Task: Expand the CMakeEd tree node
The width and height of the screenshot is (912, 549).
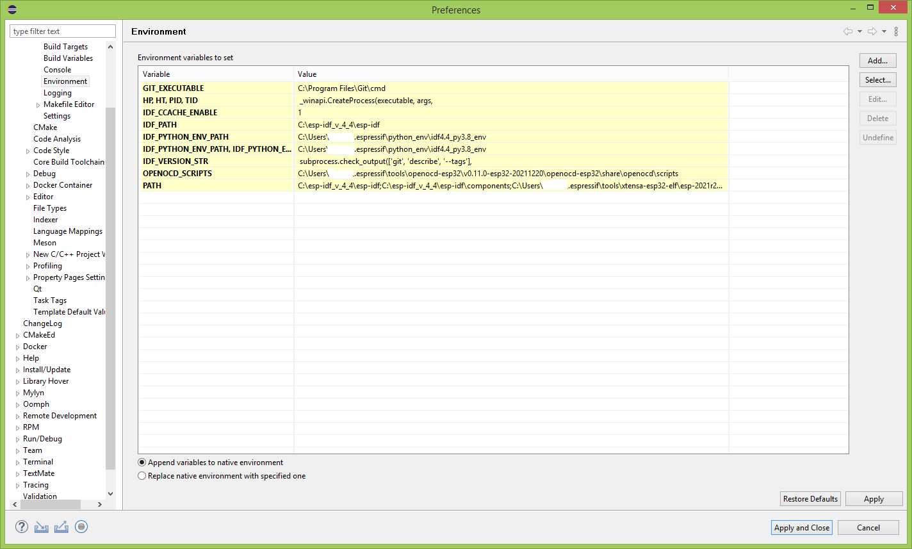Action: coord(17,335)
